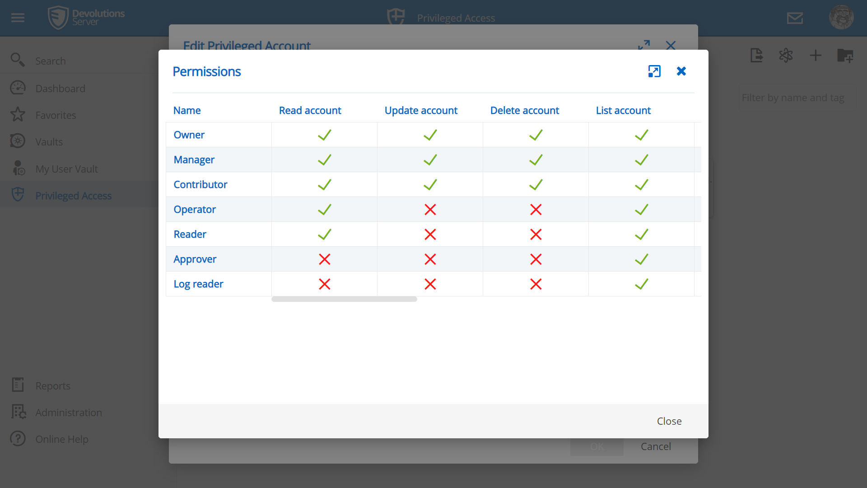Click the add plus icon in the toolbar
The image size is (867, 488).
(816, 56)
